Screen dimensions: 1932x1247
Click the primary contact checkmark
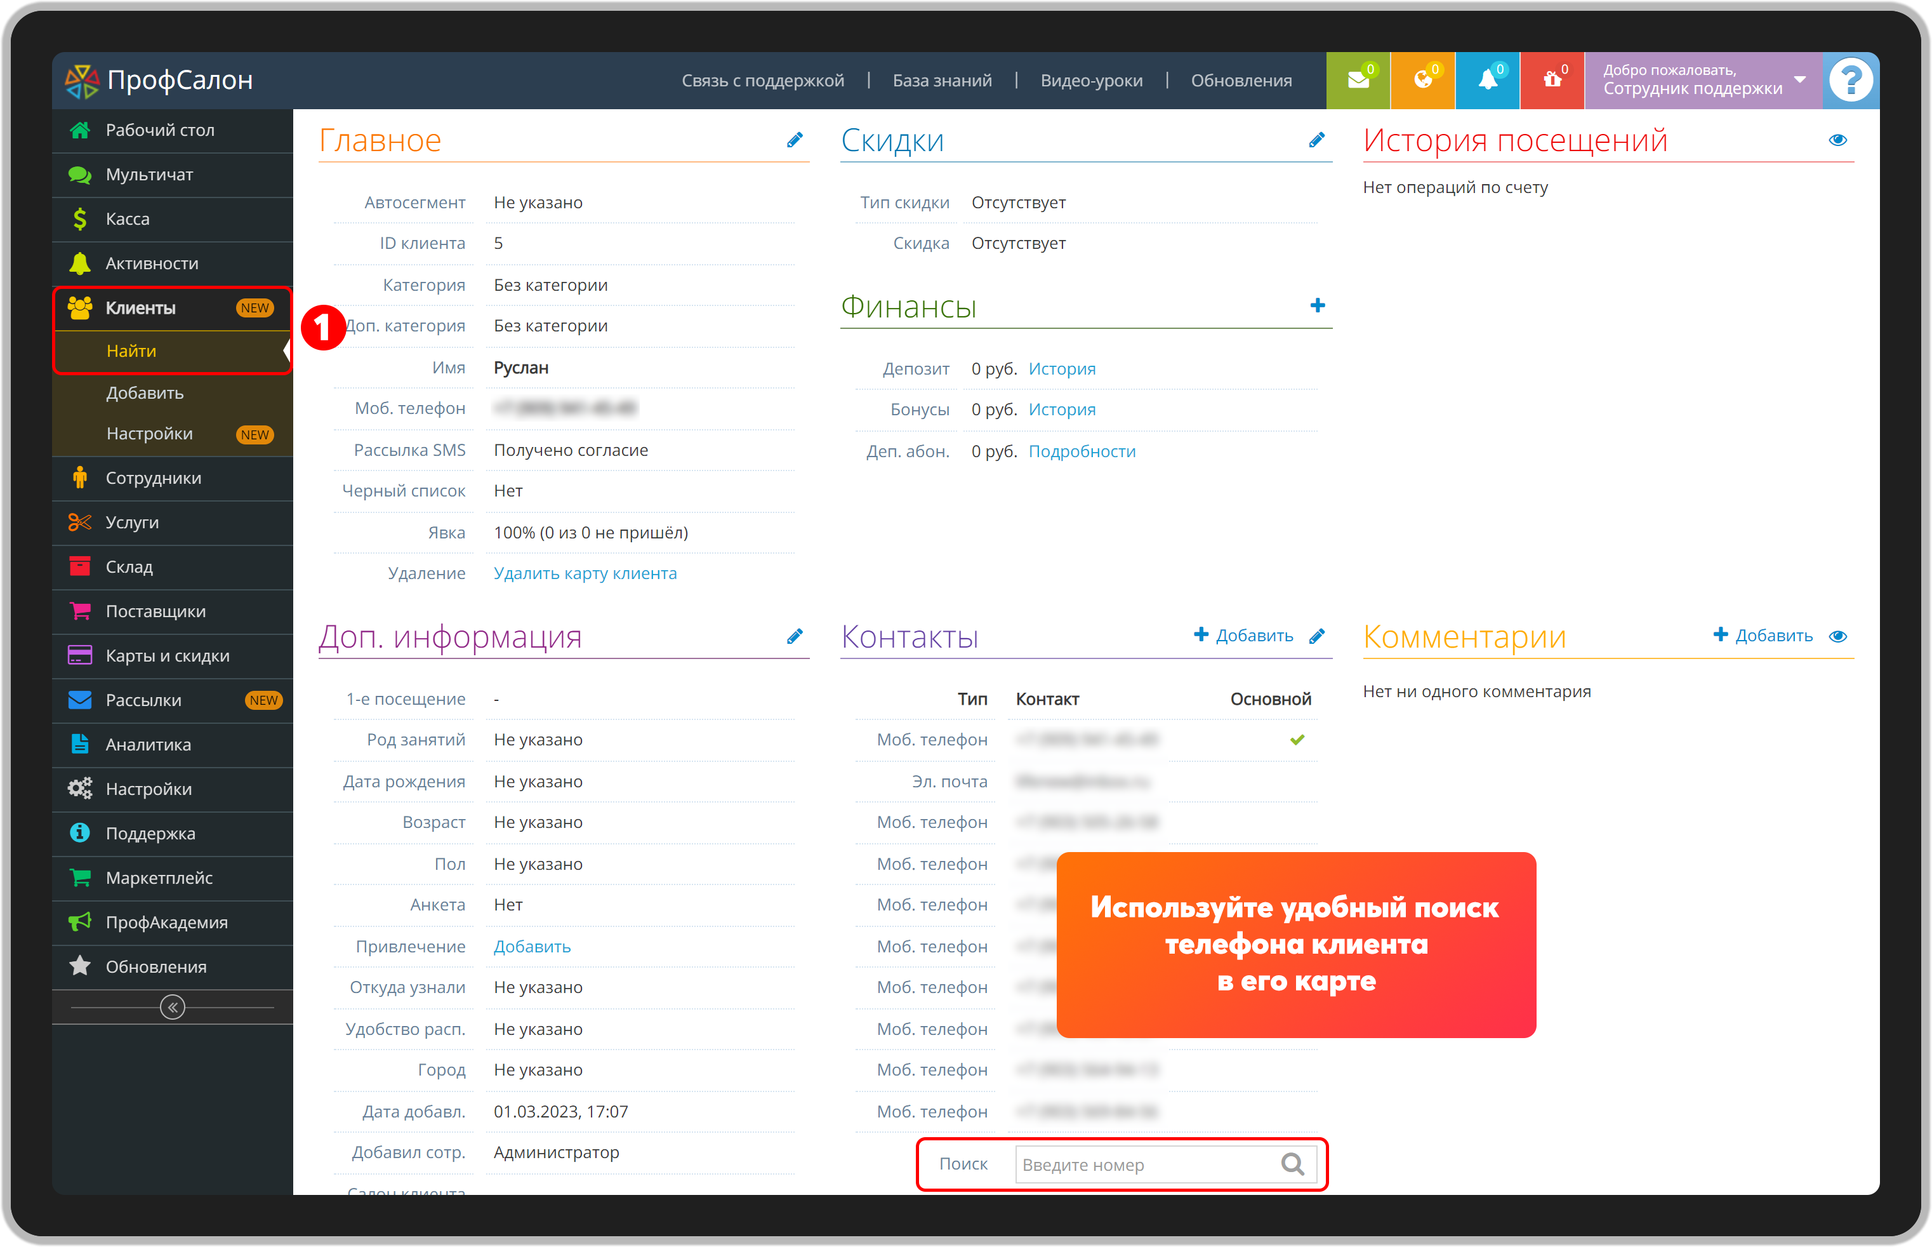(x=1297, y=739)
